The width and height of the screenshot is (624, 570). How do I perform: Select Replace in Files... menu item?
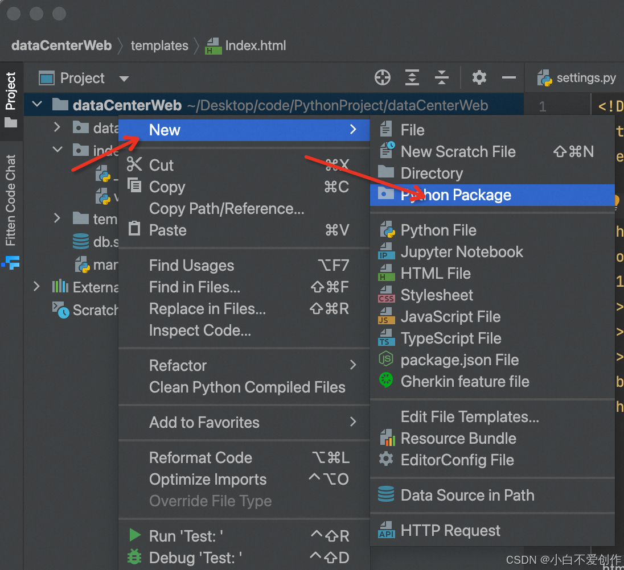pyautogui.click(x=244, y=308)
